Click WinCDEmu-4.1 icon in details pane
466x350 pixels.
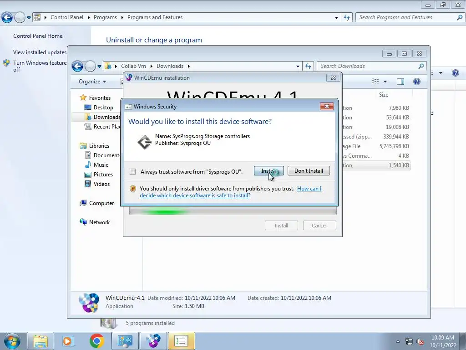point(89,303)
